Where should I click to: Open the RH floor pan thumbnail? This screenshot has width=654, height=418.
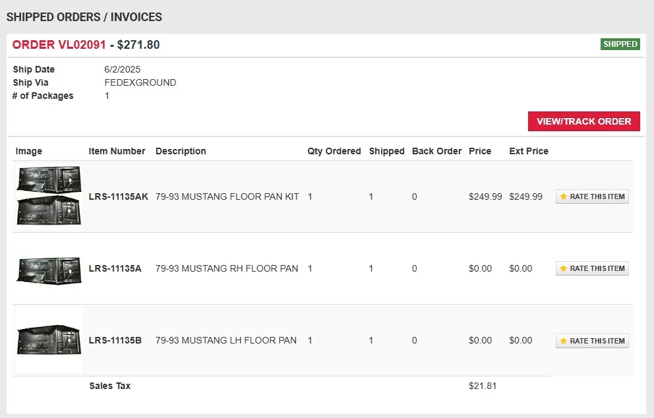[49, 270]
